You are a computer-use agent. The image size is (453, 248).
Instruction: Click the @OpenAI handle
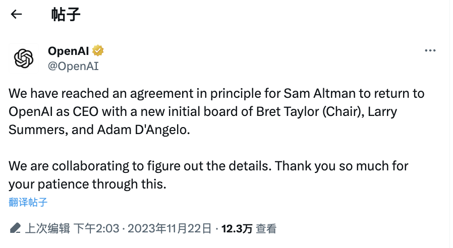[73, 66]
